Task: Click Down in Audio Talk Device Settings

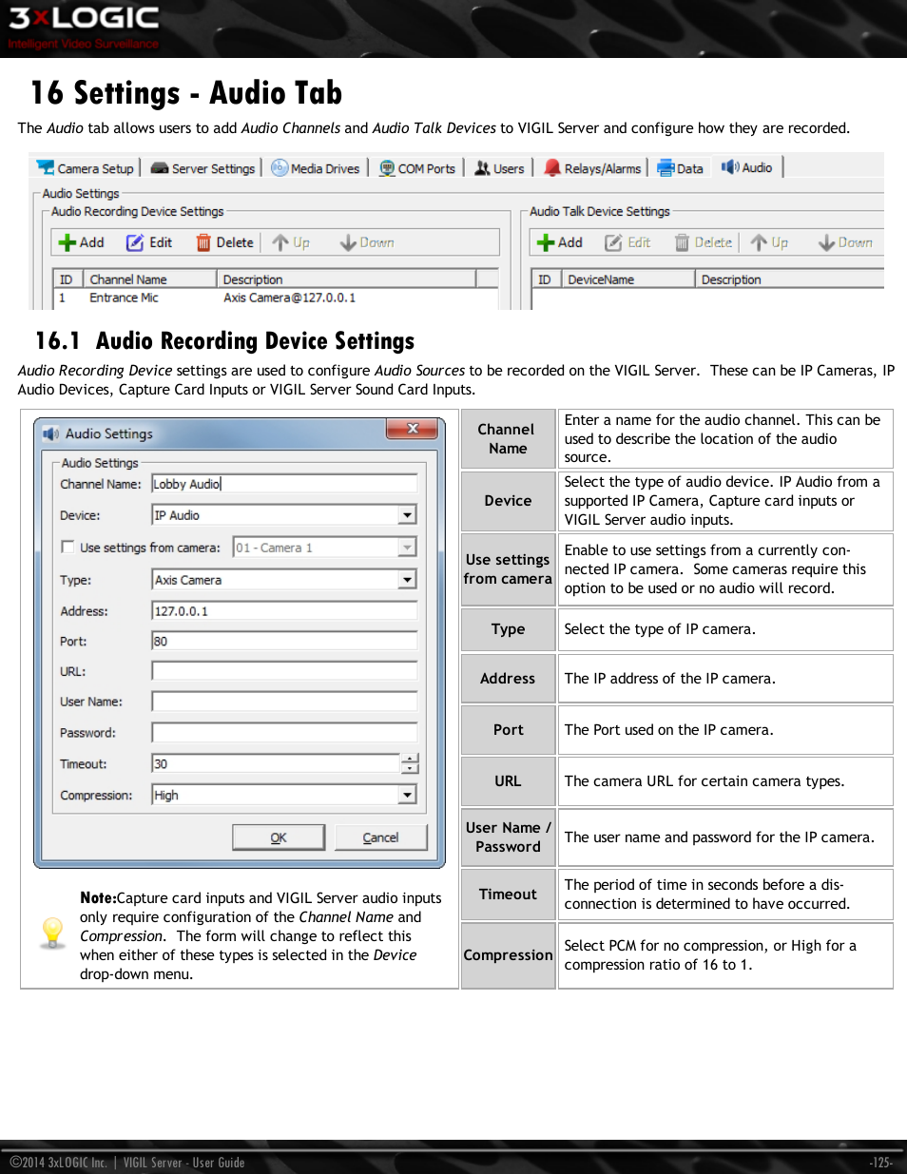Action: tap(845, 242)
